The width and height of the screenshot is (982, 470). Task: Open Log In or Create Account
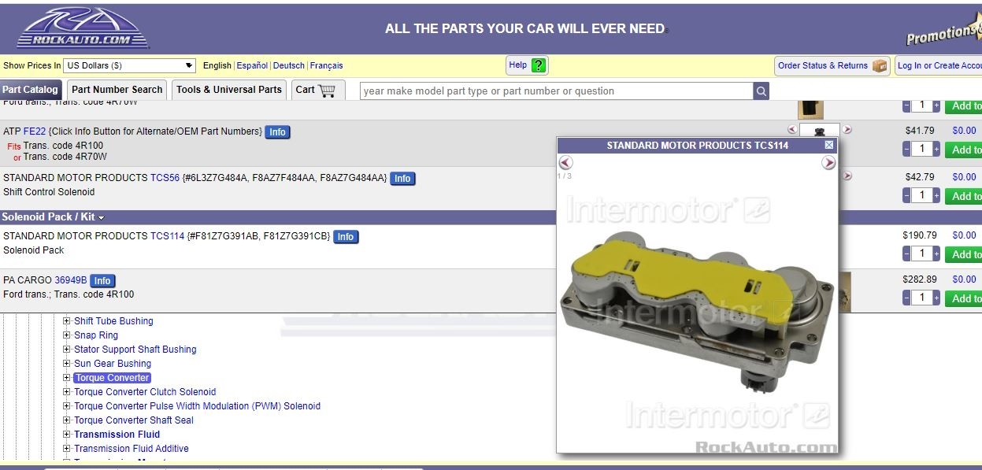coord(938,65)
